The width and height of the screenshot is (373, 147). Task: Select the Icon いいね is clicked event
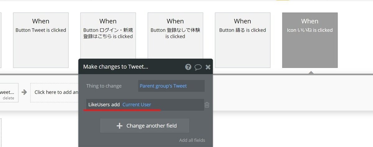coord(310,40)
